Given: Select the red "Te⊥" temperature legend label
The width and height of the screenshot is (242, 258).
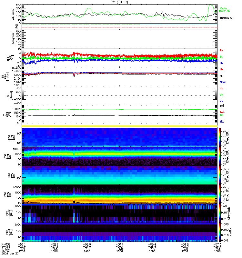Looking at the screenshot, I should pos(222,112).
